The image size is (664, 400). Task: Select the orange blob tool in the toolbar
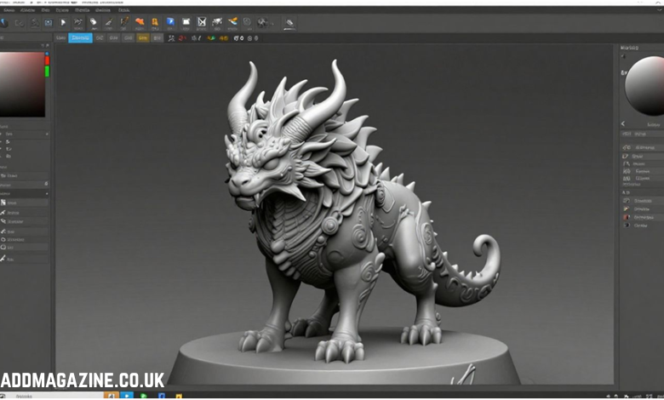(x=140, y=22)
